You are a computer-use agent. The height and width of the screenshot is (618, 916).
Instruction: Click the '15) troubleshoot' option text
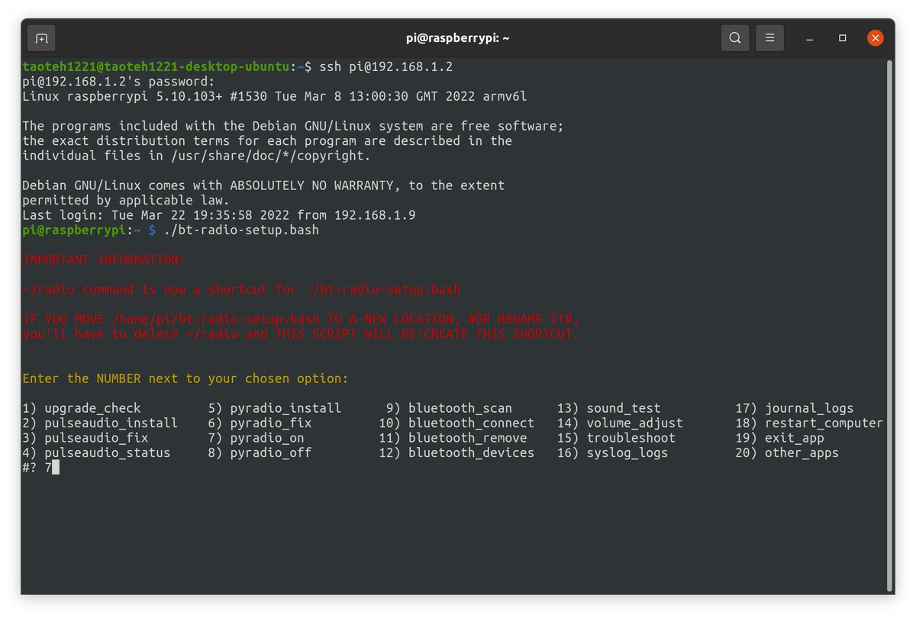616,438
